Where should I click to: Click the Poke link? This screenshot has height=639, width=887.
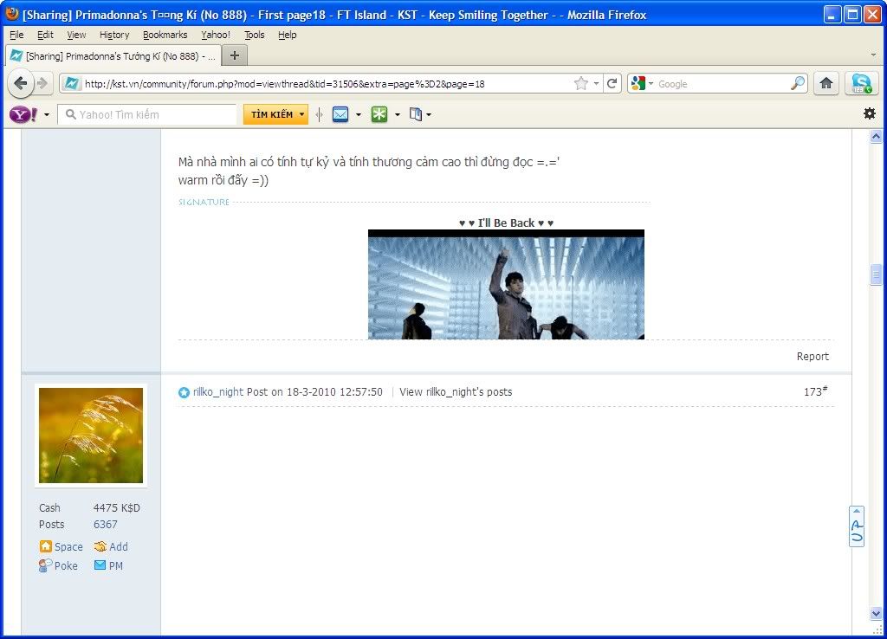58,565
